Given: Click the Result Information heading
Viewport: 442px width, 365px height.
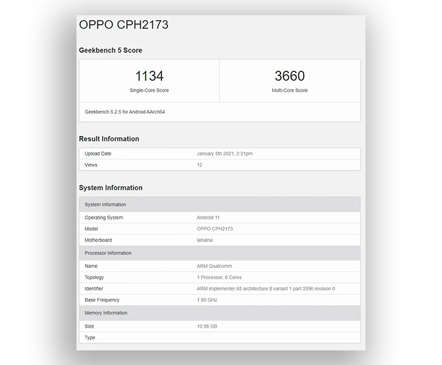Looking at the screenshot, I should pyautogui.click(x=109, y=139).
